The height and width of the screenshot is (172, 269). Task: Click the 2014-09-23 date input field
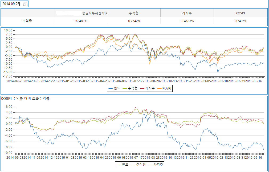coord(12,4)
